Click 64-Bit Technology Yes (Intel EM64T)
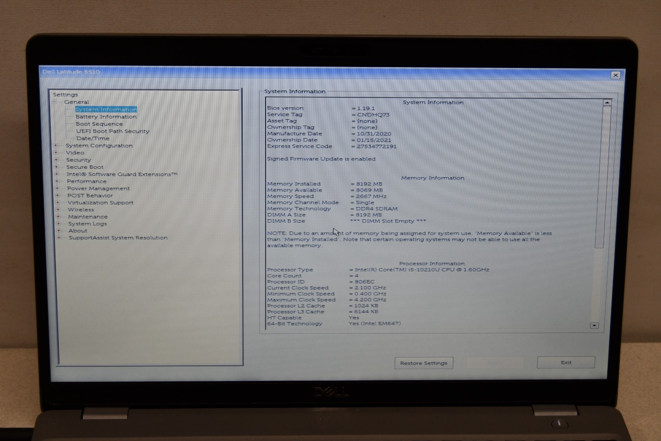 375,324
